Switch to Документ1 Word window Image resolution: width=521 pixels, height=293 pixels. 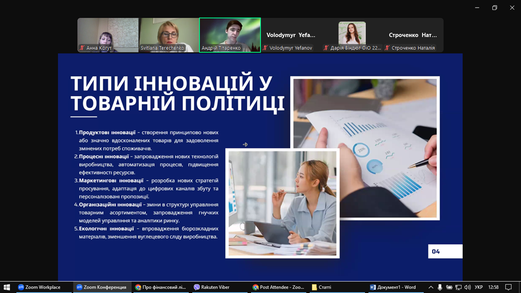click(x=393, y=287)
